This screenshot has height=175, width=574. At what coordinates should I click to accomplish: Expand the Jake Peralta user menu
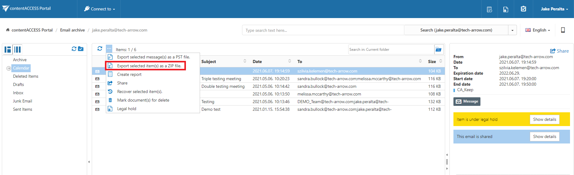(x=554, y=9)
